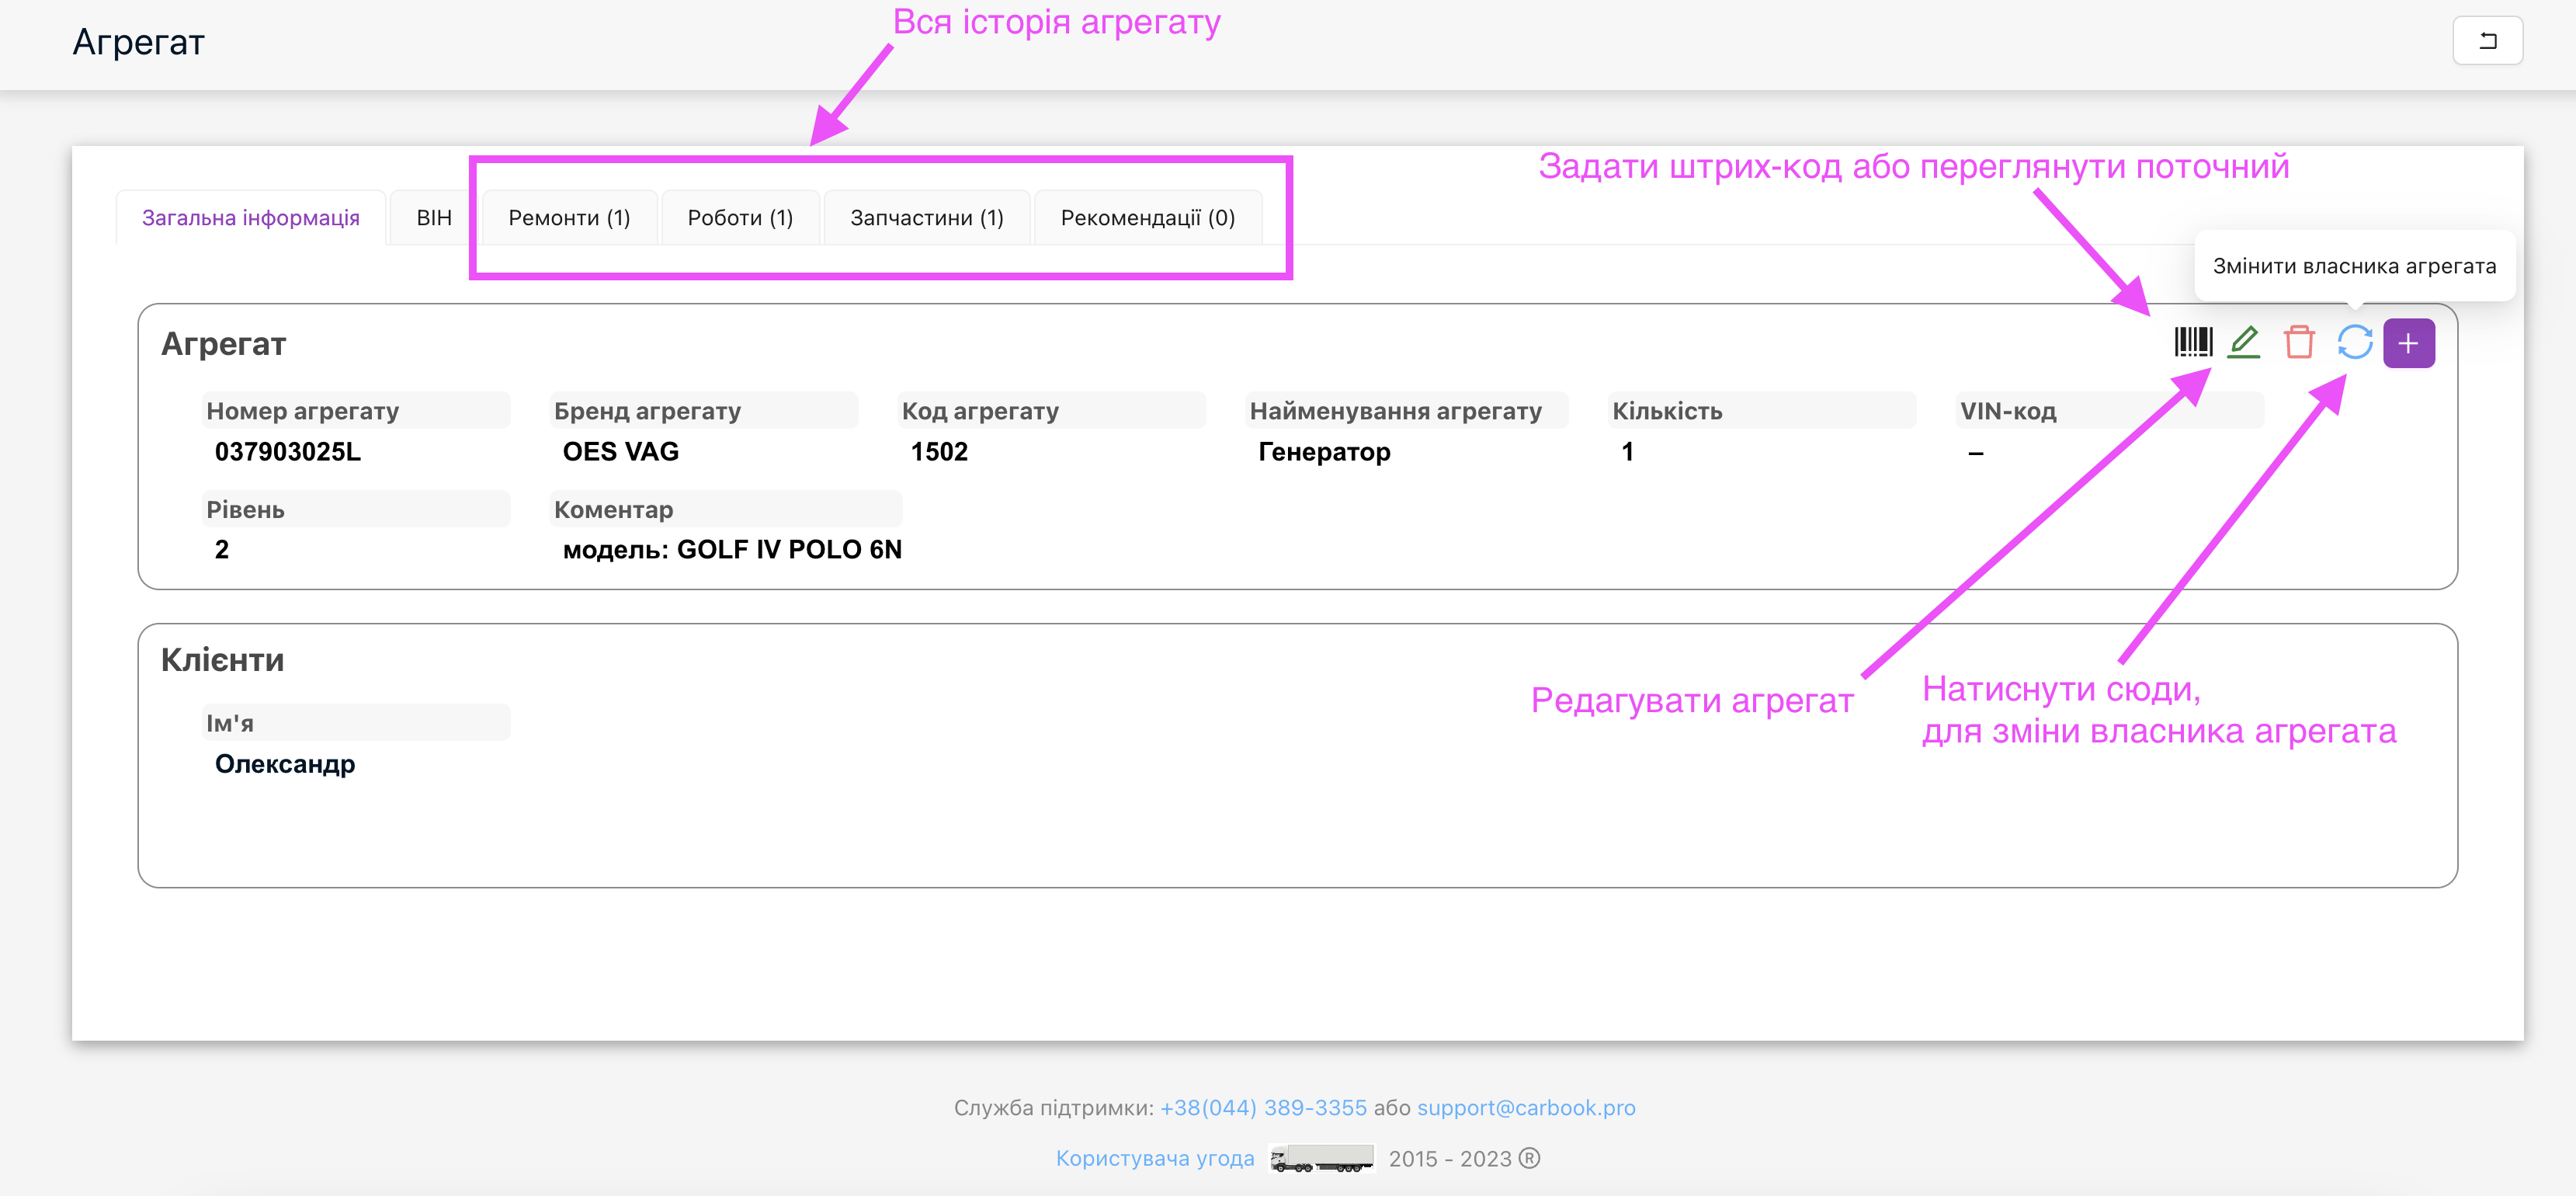The width and height of the screenshot is (2576, 1196).
Task: Open the Користувача угода link
Action: 1154,1158
